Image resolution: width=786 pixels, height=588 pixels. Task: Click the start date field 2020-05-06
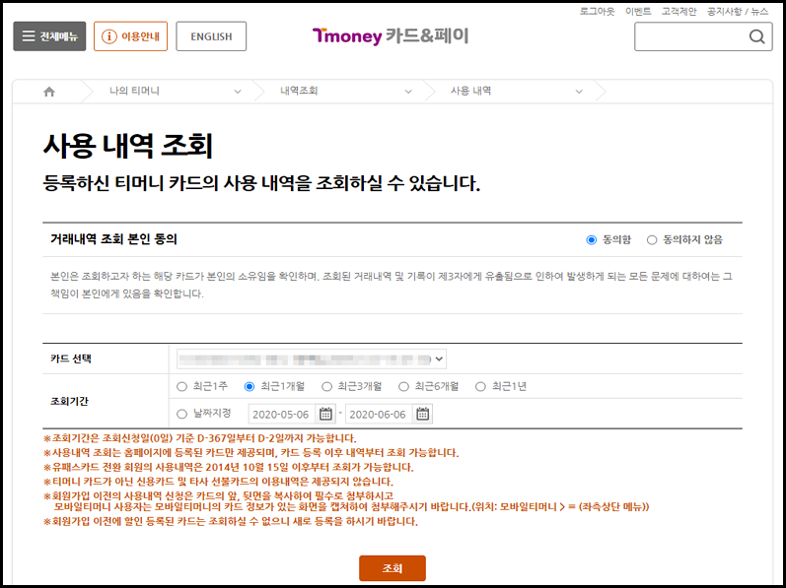(282, 414)
